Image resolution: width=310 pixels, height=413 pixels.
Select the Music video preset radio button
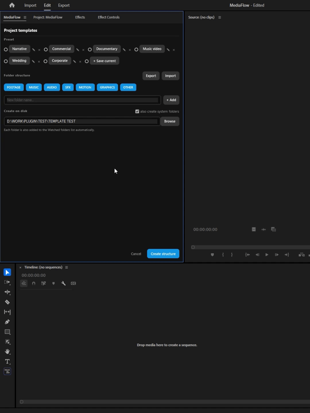pos(136,50)
